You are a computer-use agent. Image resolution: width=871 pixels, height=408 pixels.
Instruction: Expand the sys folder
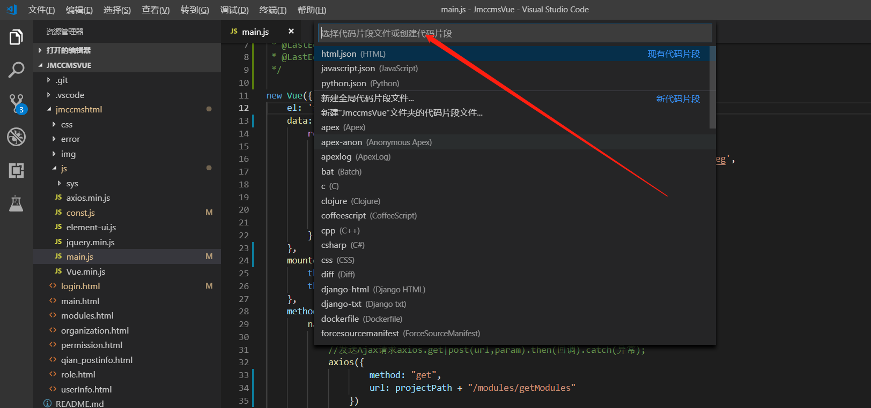click(x=60, y=183)
